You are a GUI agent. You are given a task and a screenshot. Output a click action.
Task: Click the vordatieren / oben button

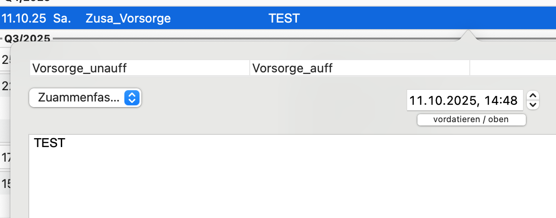coord(471,119)
